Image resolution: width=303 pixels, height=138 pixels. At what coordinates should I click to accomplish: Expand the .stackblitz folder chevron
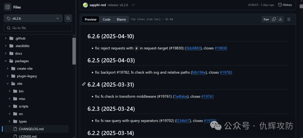point(6,46)
